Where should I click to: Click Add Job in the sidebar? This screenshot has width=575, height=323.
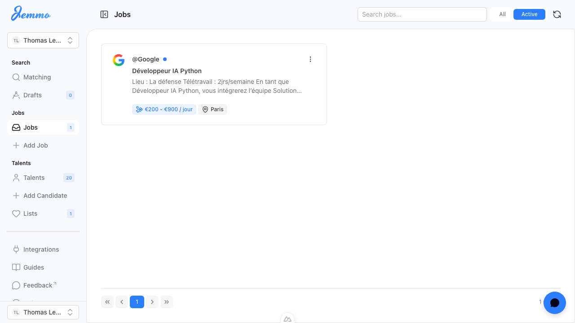point(35,145)
